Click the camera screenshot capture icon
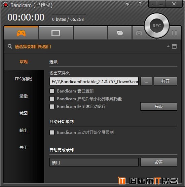The width and height of the screenshot is (185, 187). click(139, 33)
